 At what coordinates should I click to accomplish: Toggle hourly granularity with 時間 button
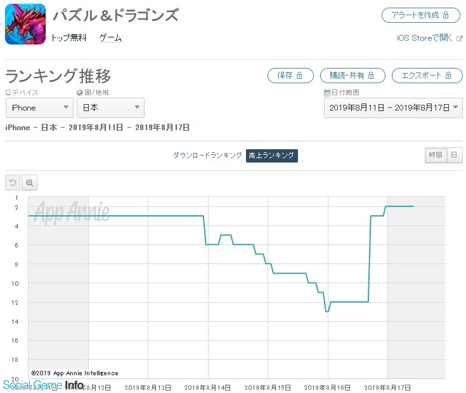tap(435, 155)
